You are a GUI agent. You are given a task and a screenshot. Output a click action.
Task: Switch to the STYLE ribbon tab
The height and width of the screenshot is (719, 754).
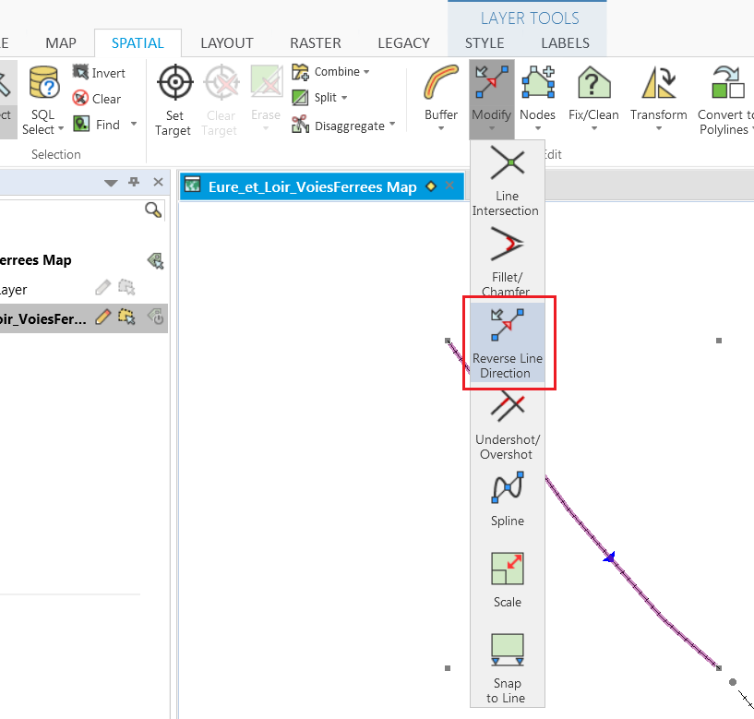485,43
